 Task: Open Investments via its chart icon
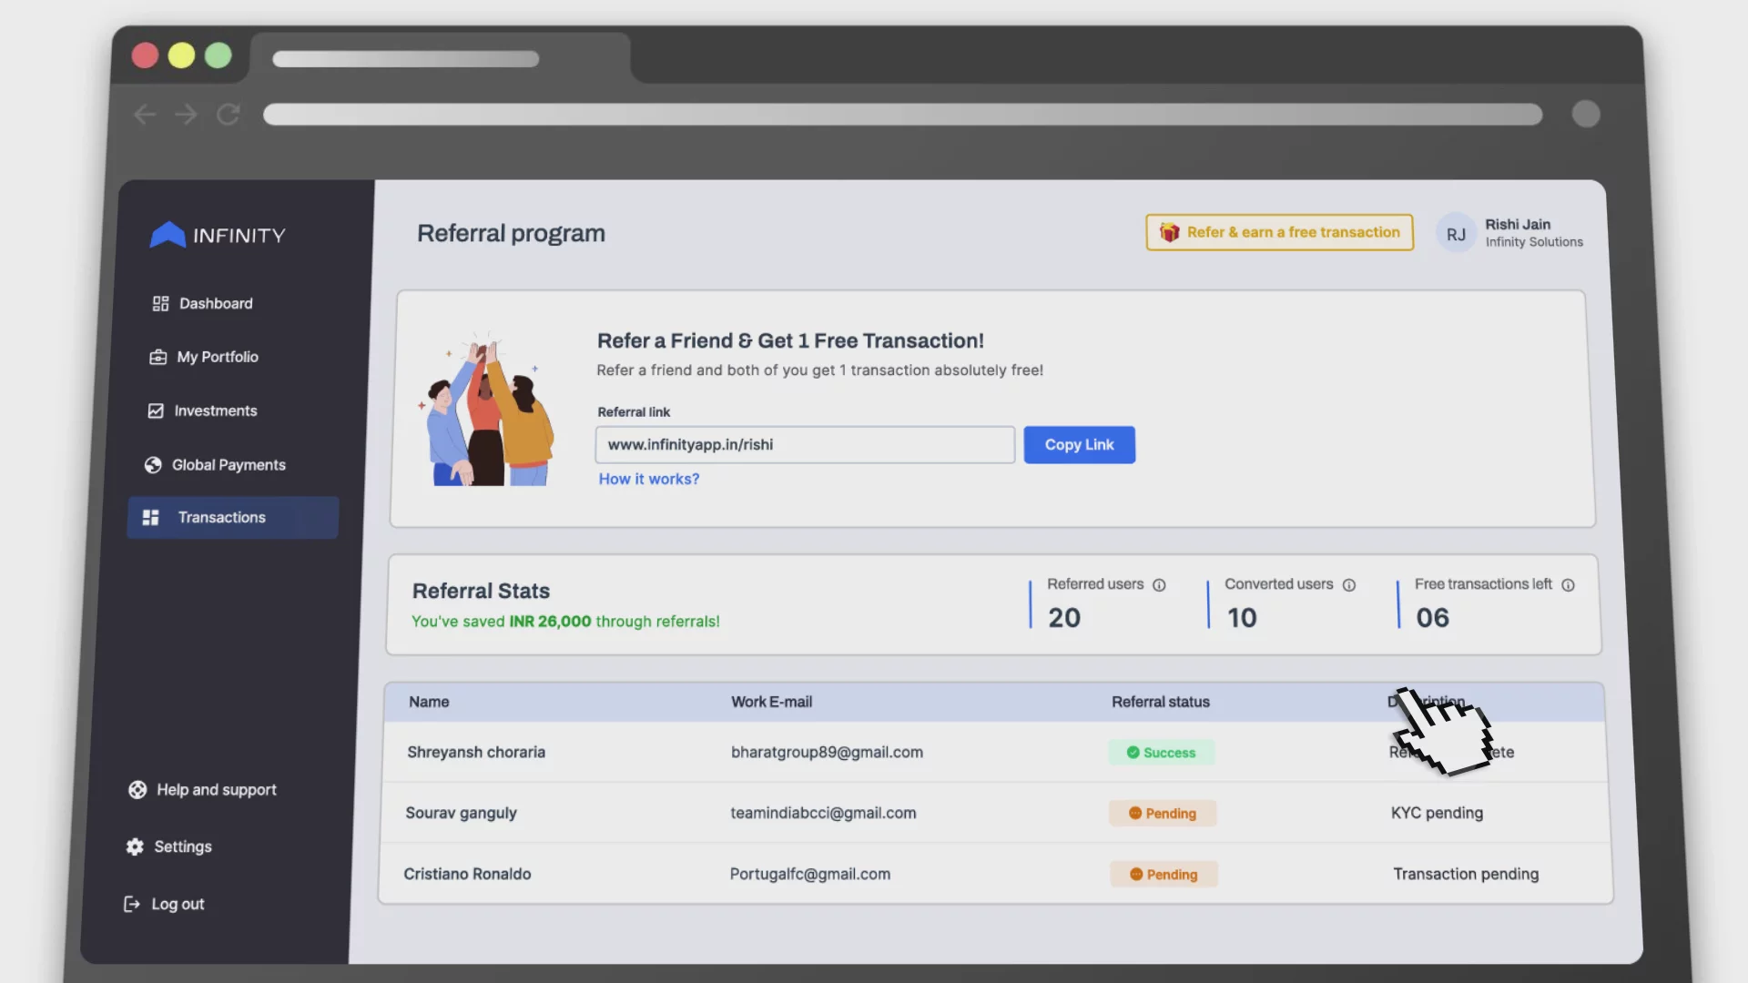156,410
